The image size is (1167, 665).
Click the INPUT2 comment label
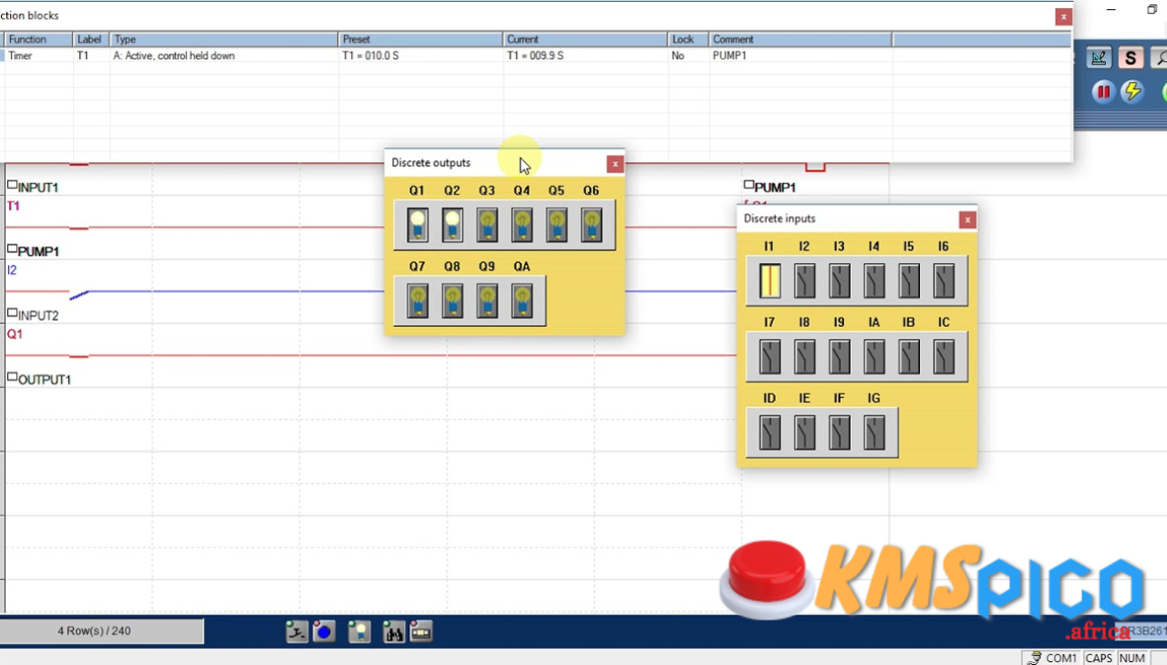coord(38,316)
